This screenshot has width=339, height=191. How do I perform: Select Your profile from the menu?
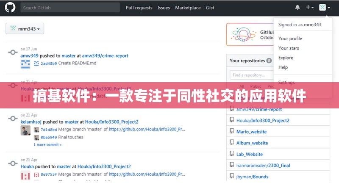click(x=290, y=39)
